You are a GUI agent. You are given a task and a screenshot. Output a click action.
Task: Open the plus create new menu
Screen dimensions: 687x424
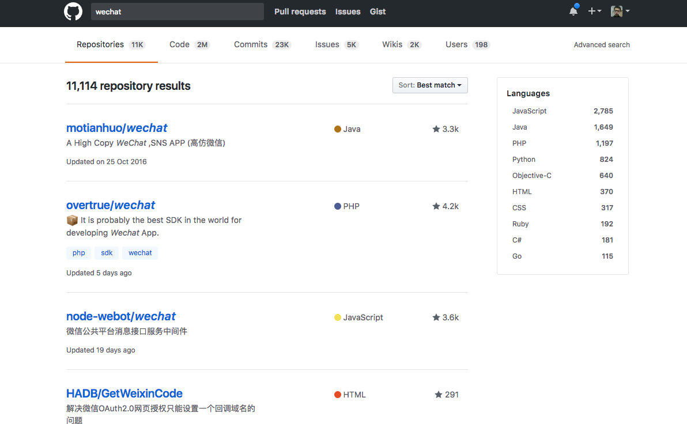[x=595, y=11]
